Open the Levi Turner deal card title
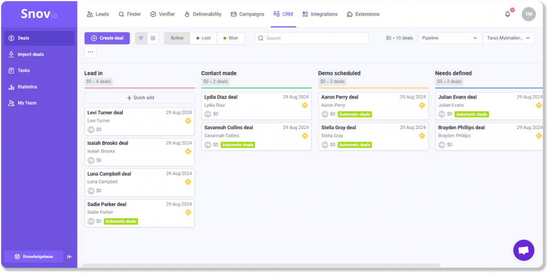The image size is (548, 273). coord(105,112)
